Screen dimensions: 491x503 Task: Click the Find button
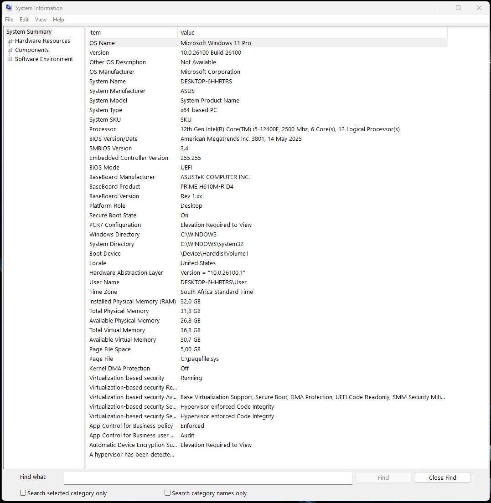383,477
